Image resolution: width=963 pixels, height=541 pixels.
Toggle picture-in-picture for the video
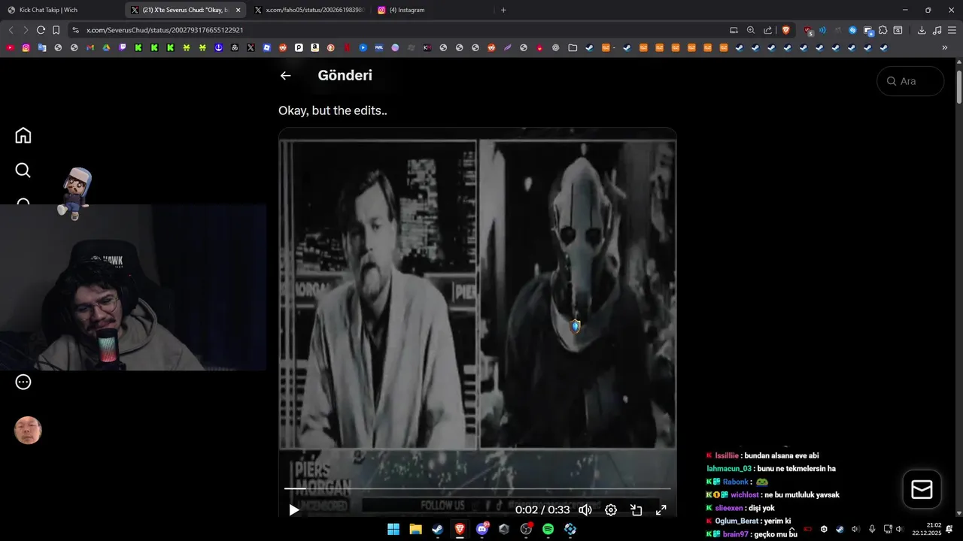(636, 510)
